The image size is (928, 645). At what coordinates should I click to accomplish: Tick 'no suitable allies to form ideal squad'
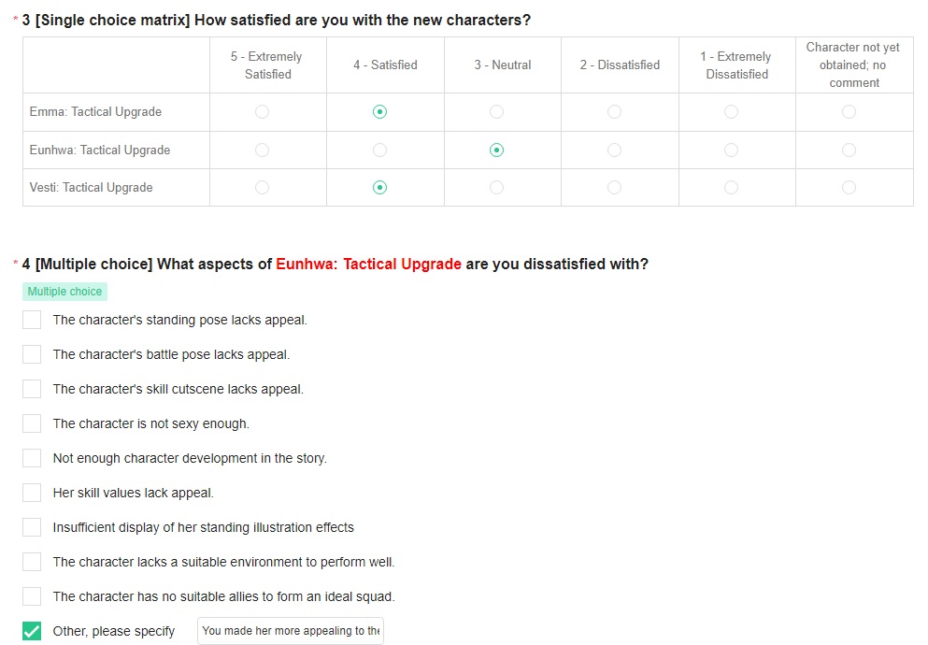32,596
